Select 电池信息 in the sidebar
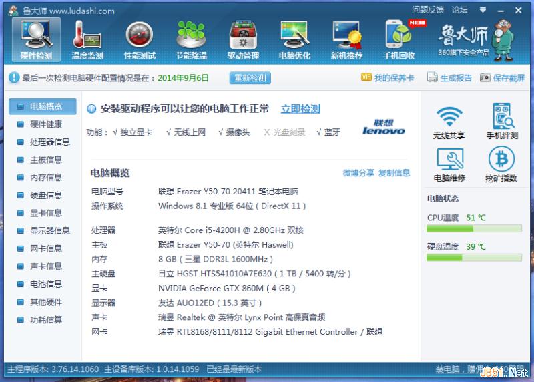Image resolution: width=534 pixels, height=382 pixels. coord(42,284)
